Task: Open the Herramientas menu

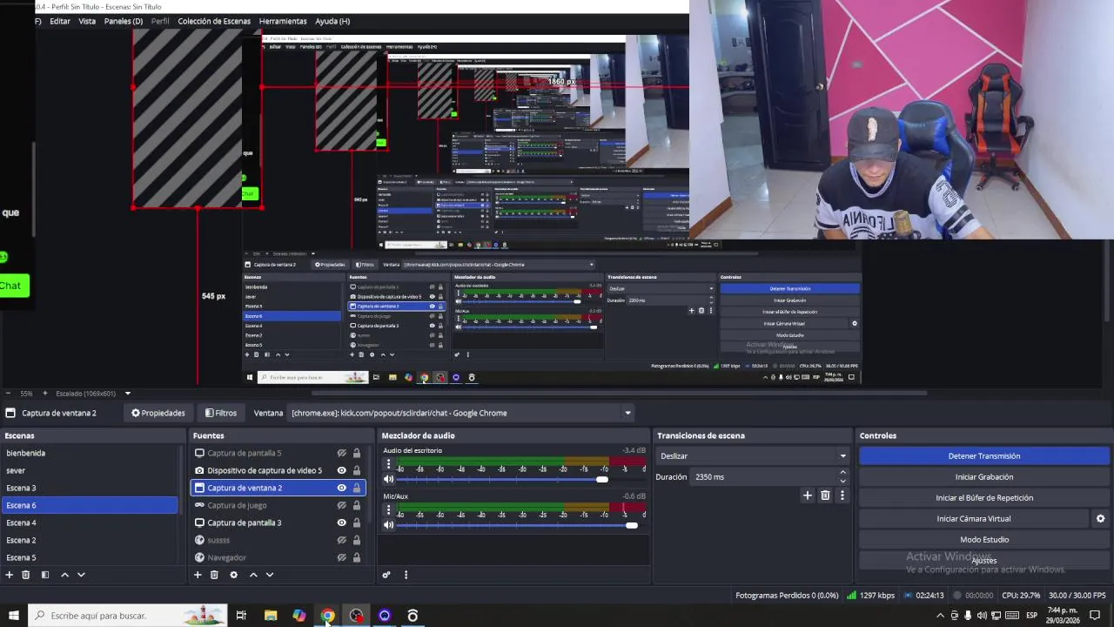Action: coord(283,21)
